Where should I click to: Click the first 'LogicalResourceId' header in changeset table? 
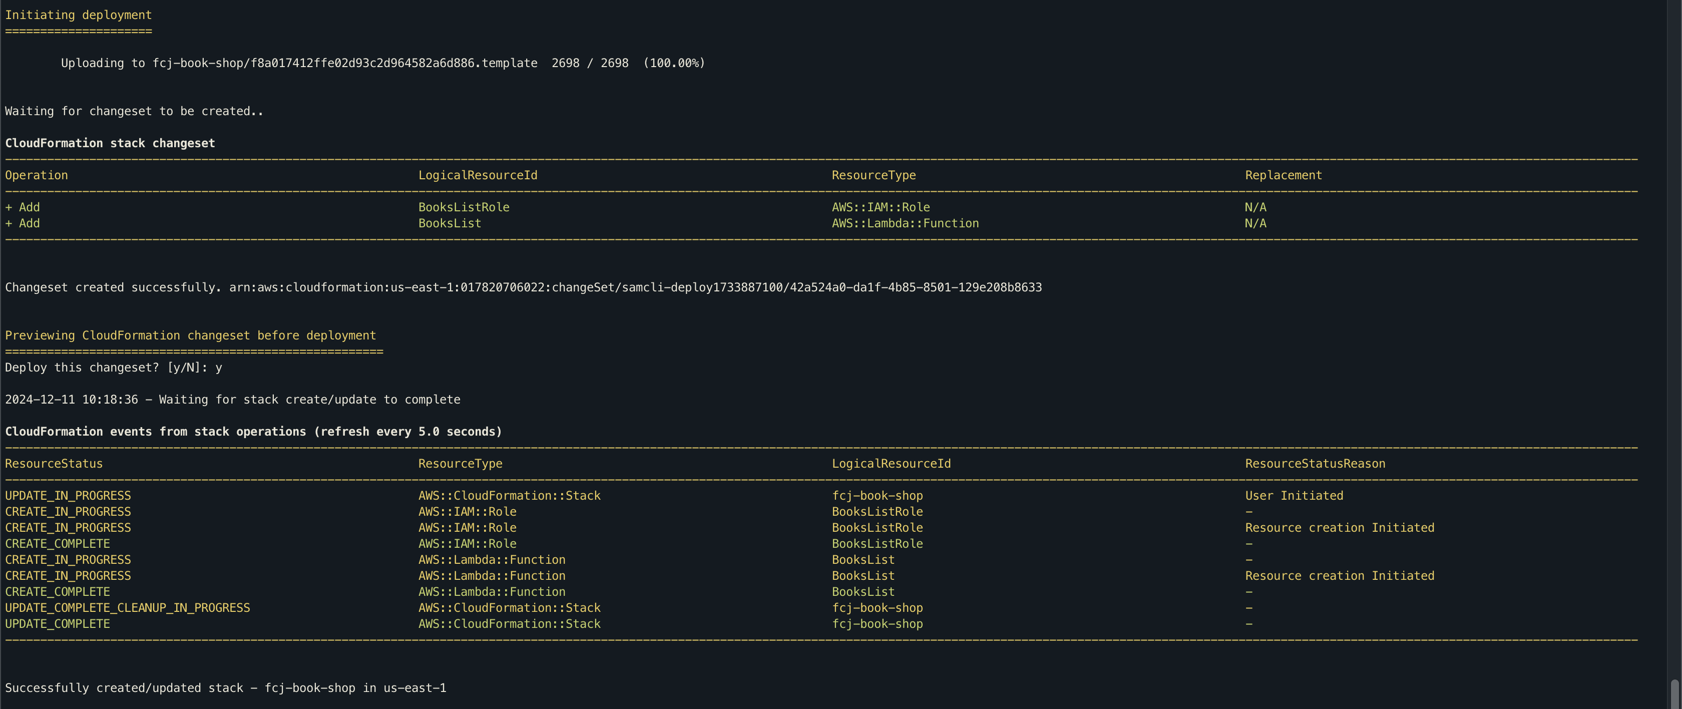(478, 176)
